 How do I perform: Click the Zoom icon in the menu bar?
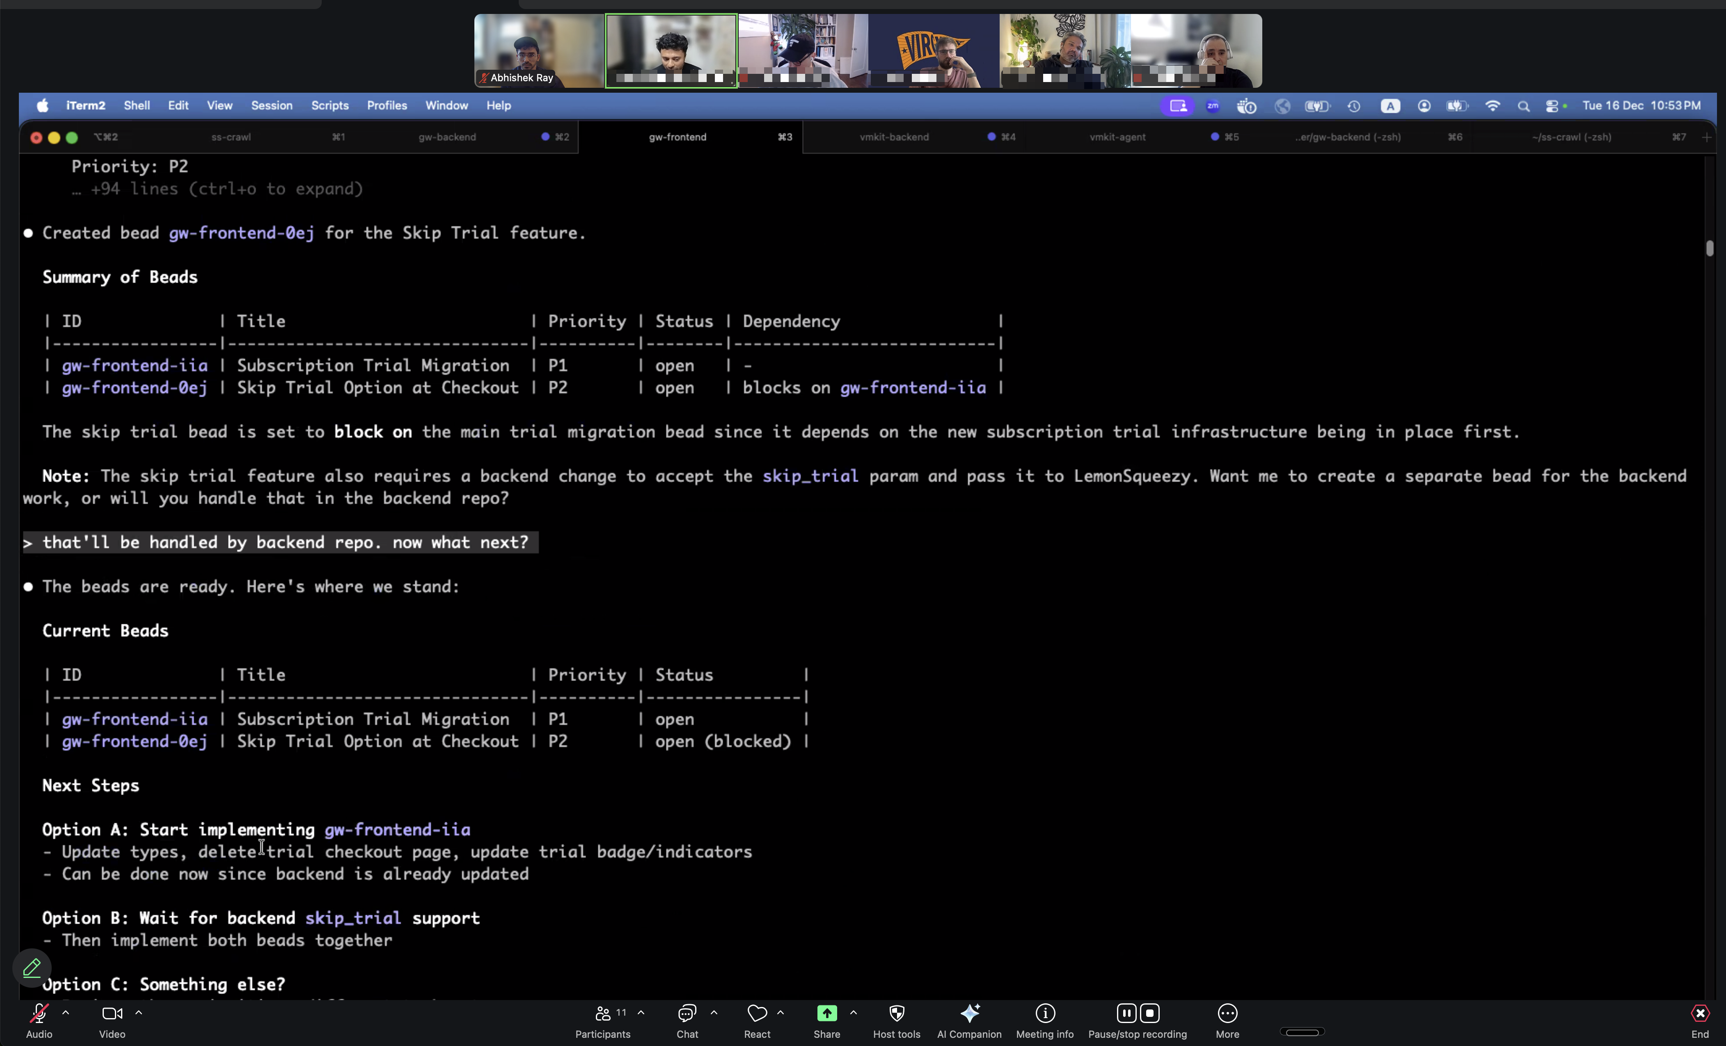click(1213, 106)
